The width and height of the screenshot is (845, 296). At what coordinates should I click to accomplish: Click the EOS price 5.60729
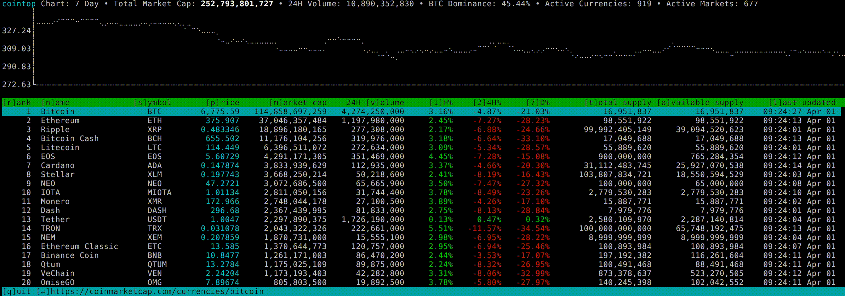coord(223,157)
